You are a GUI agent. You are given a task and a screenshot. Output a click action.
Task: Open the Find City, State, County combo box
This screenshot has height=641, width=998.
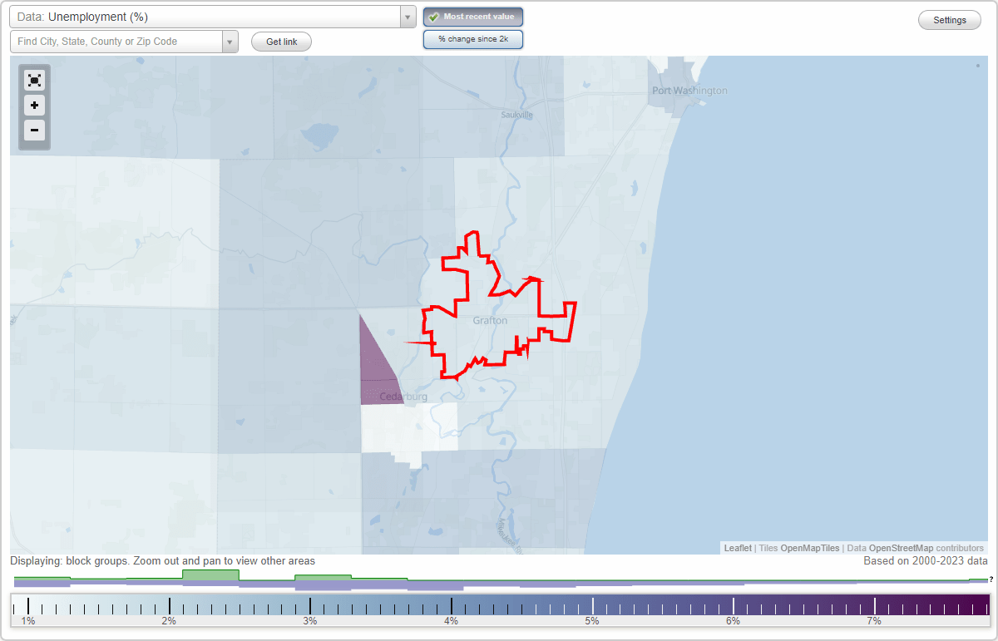click(x=116, y=41)
